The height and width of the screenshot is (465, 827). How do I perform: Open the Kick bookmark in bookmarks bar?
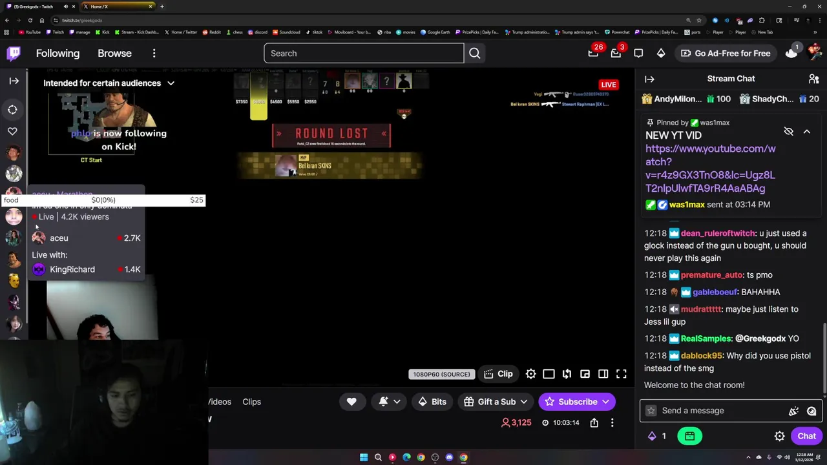102,32
